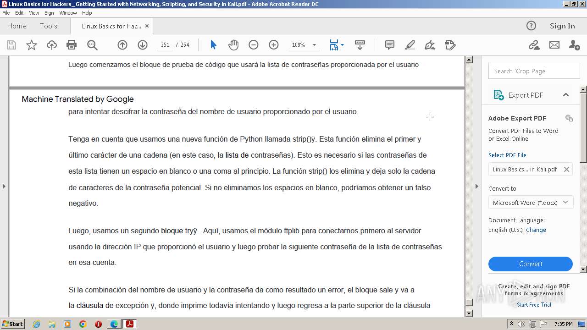Add a comment note
The width and height of the screenshot is (587, 330).
390,45
